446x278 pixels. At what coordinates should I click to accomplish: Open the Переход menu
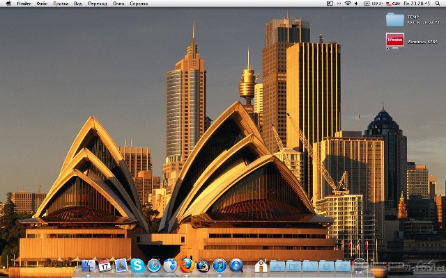(98, 3)
